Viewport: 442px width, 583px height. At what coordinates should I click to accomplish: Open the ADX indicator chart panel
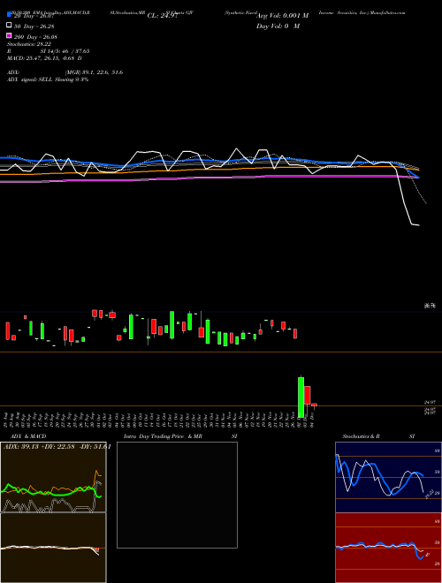coord(53,477)
